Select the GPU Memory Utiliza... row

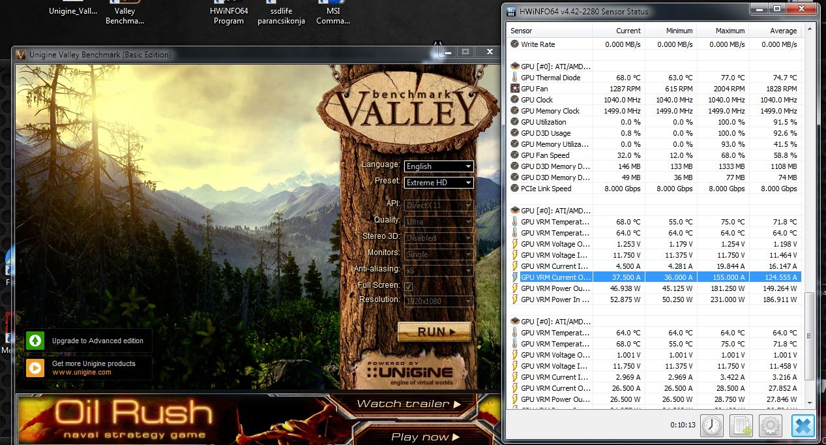(654, 144)
